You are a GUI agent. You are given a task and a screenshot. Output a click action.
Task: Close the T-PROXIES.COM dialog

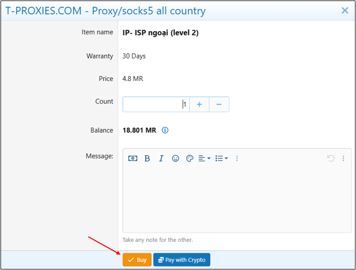point(345,10)
